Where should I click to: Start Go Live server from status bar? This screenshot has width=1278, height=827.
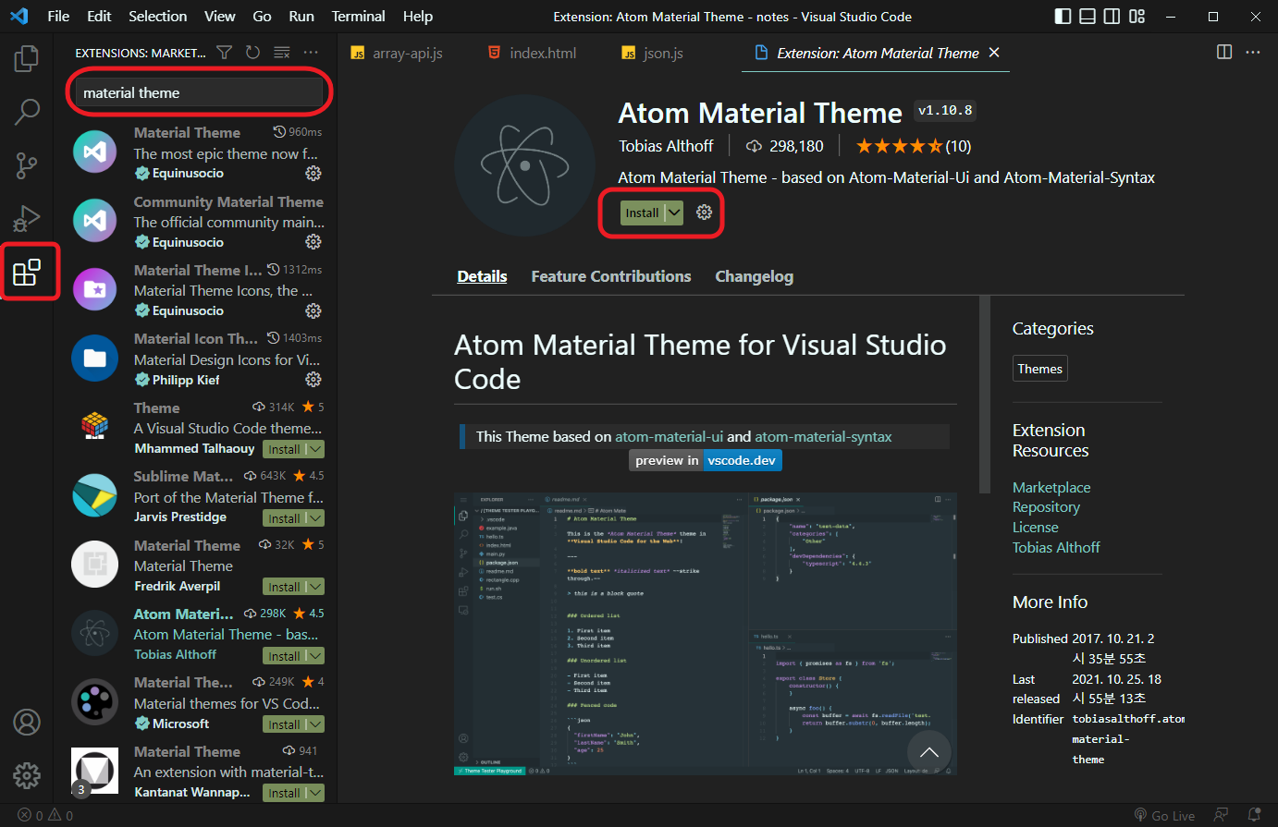pos(1164,816)
